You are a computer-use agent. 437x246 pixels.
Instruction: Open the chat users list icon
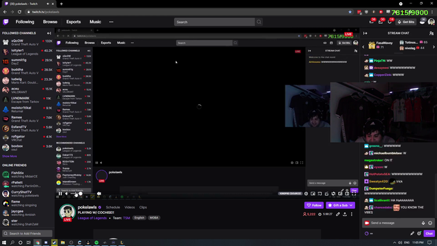click(x=432, y=33)
